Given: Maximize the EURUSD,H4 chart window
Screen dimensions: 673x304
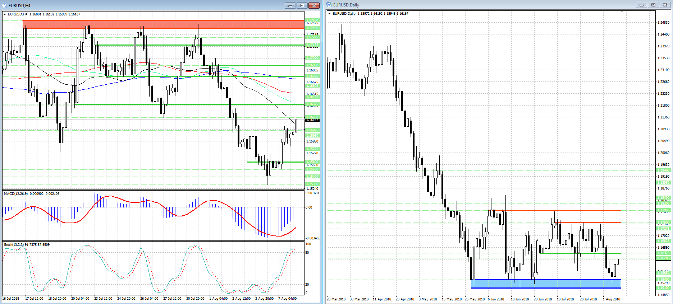Looking at the screenshot, I should coord(302,5).
